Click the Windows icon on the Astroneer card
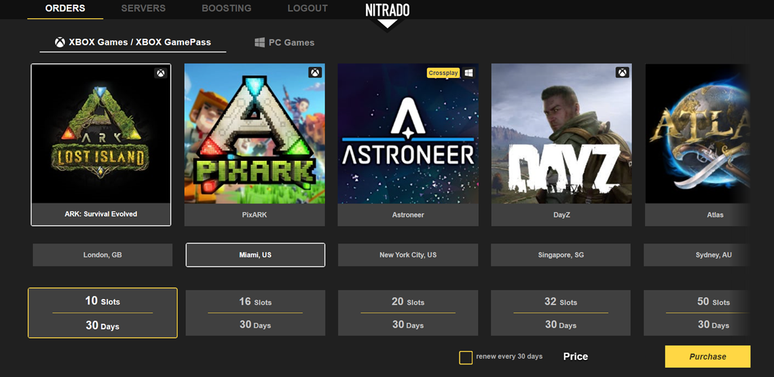774x377 pixels. coord(468,73)
